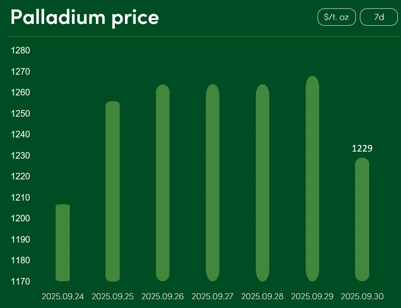The width and height of the screenshot is (401, 308).
Task: Open the 7d time range selector
Action: click(379, 17)
